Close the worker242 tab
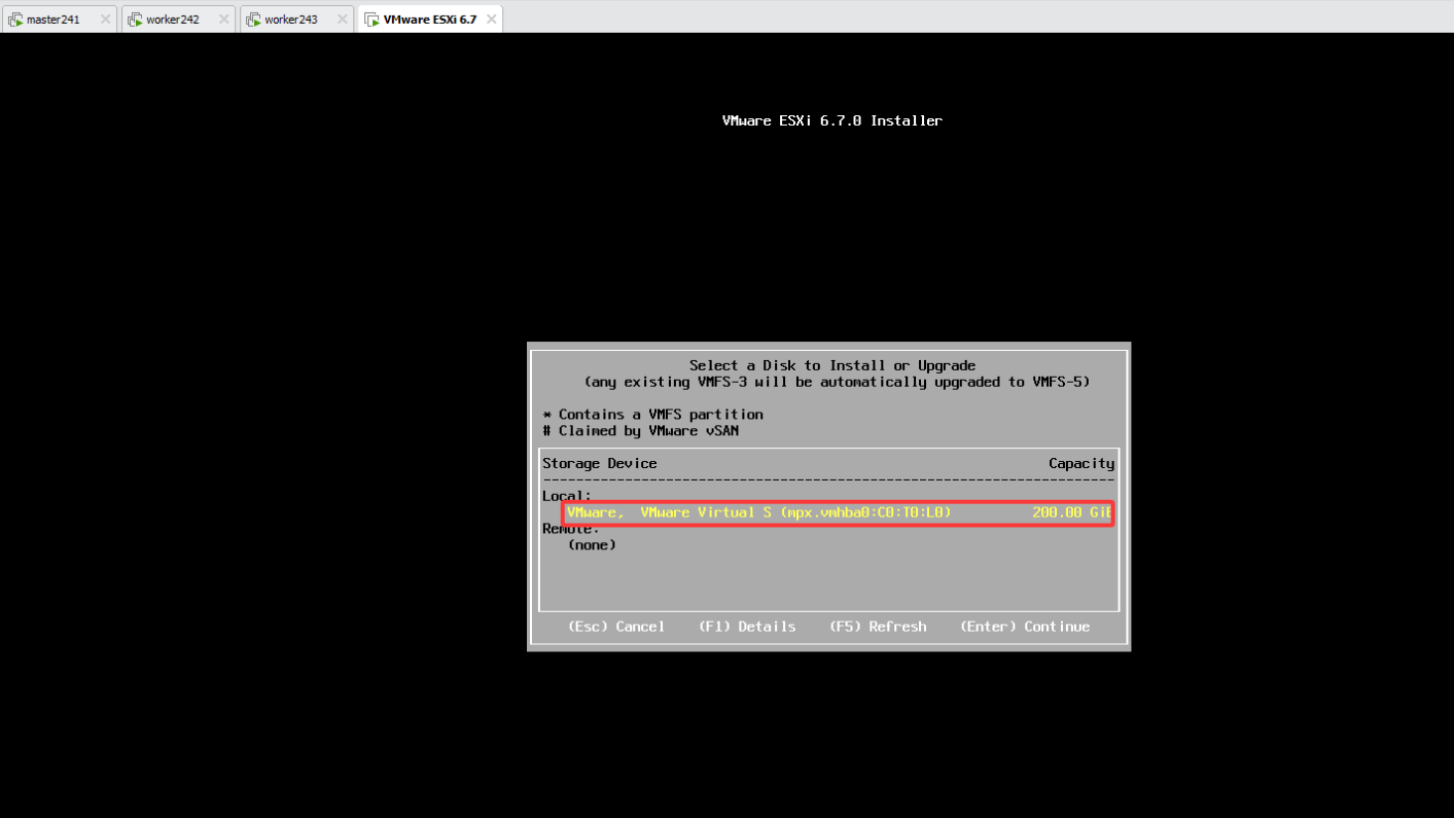The image size is (1454, 818). point(223,19)
